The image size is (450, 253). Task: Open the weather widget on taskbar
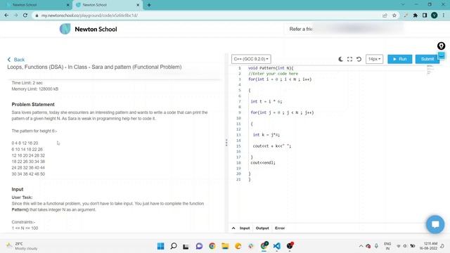pyautogui.click(x=22, y=246)
